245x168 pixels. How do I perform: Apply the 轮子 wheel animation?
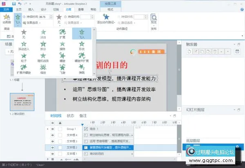[24, 57]
